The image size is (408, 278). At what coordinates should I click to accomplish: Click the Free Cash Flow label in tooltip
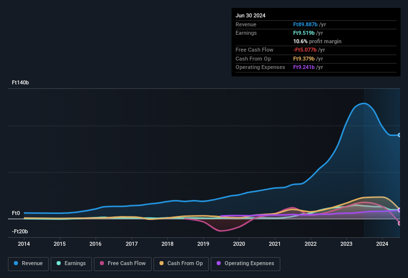click(x=254, y=50)
